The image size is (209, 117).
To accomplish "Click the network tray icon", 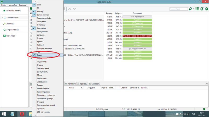I will [x=185, y=114].
